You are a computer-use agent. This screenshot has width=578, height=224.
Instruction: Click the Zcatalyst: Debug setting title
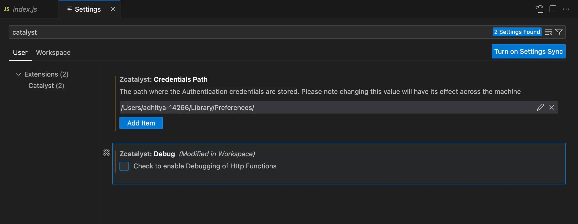point(147,154)
